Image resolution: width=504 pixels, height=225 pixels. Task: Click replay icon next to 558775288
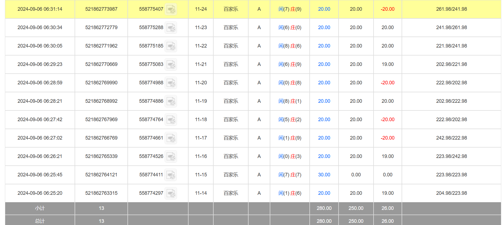171,28
